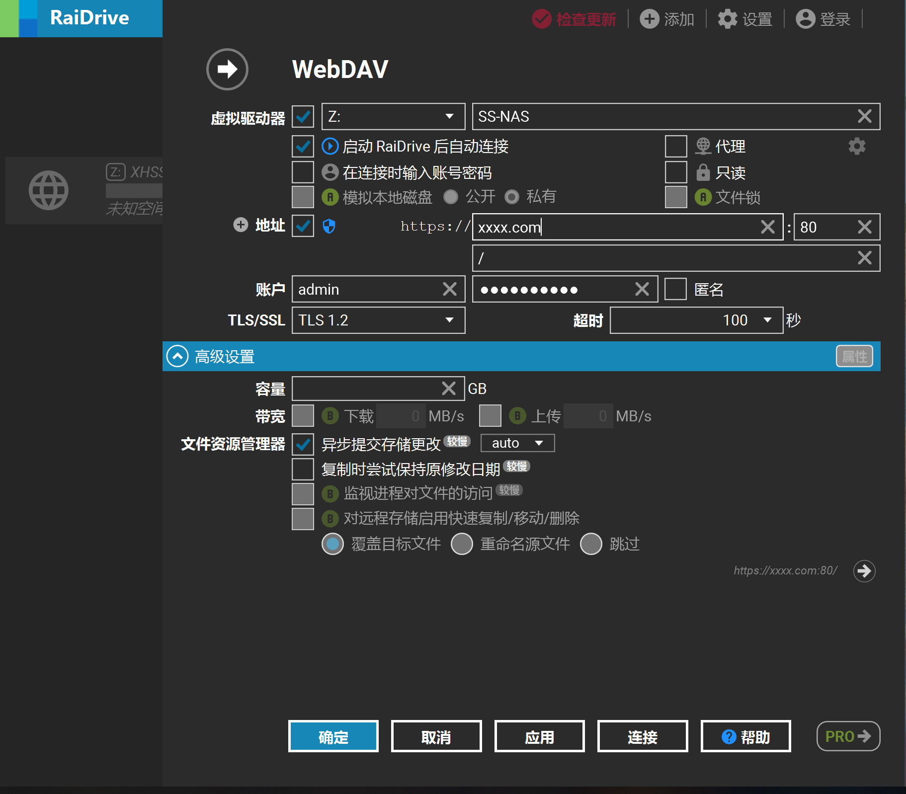Click the 监视进程对文件的访问 checkbox

pos(303,493)
